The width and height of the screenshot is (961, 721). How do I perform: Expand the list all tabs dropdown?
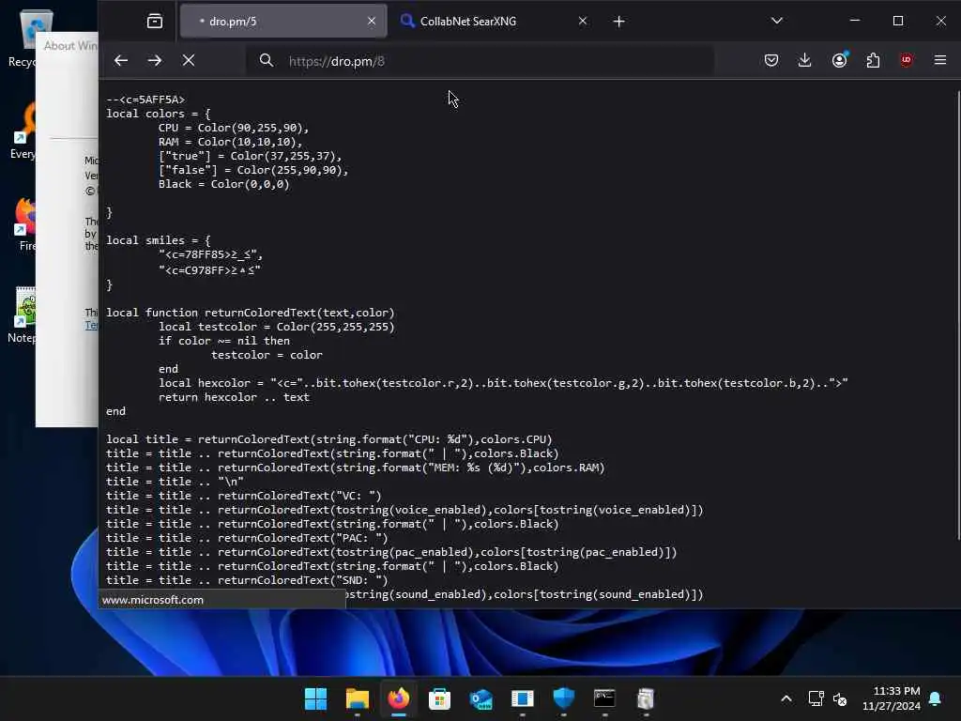tap(776, 21)
